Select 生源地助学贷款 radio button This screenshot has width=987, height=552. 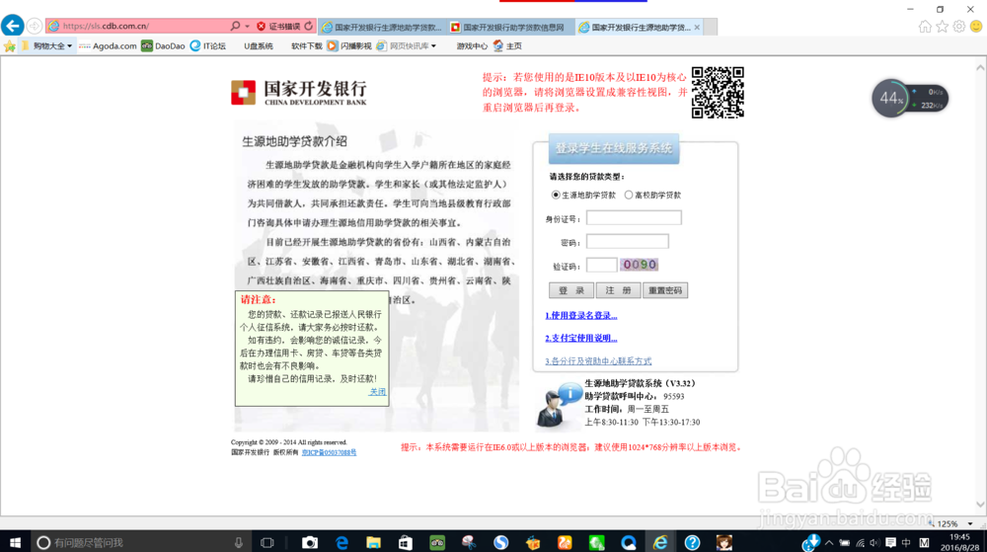(556, 196)
